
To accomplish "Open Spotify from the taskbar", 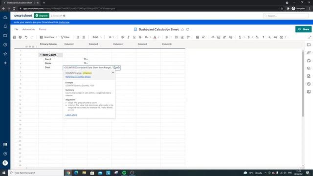I will [124, 173].
